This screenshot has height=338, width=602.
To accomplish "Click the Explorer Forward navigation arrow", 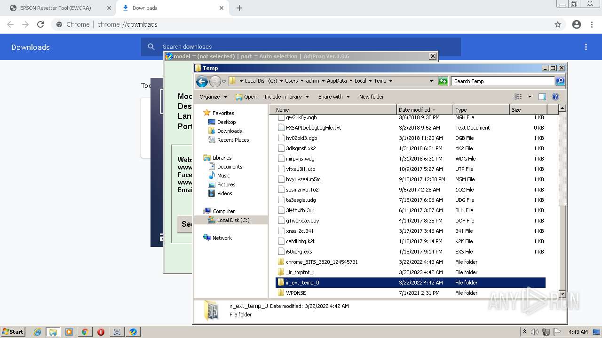I will pyautogui.click(x=215, y=81).
